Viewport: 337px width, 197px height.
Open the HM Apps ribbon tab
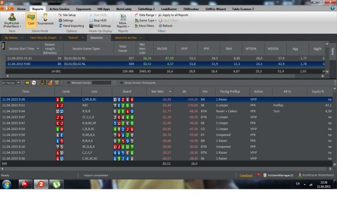(x=104, y=9)
